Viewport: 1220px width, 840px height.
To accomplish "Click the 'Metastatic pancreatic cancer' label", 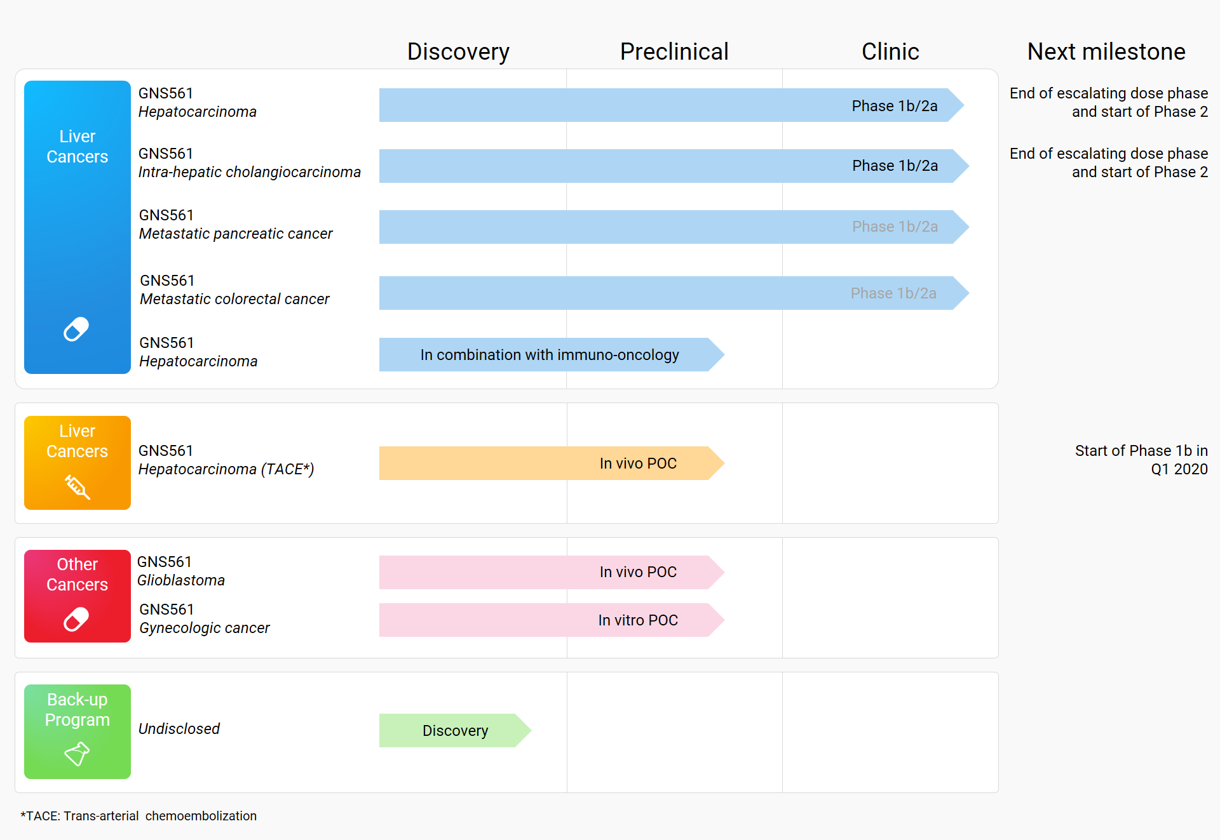I will (236, 234).
